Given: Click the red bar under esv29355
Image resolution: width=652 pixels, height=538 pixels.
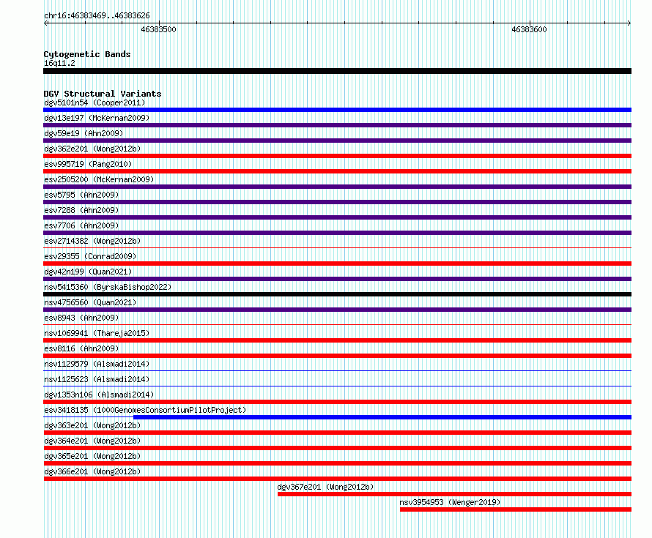Looking at the screenshot, I should (x=337, y=264).
